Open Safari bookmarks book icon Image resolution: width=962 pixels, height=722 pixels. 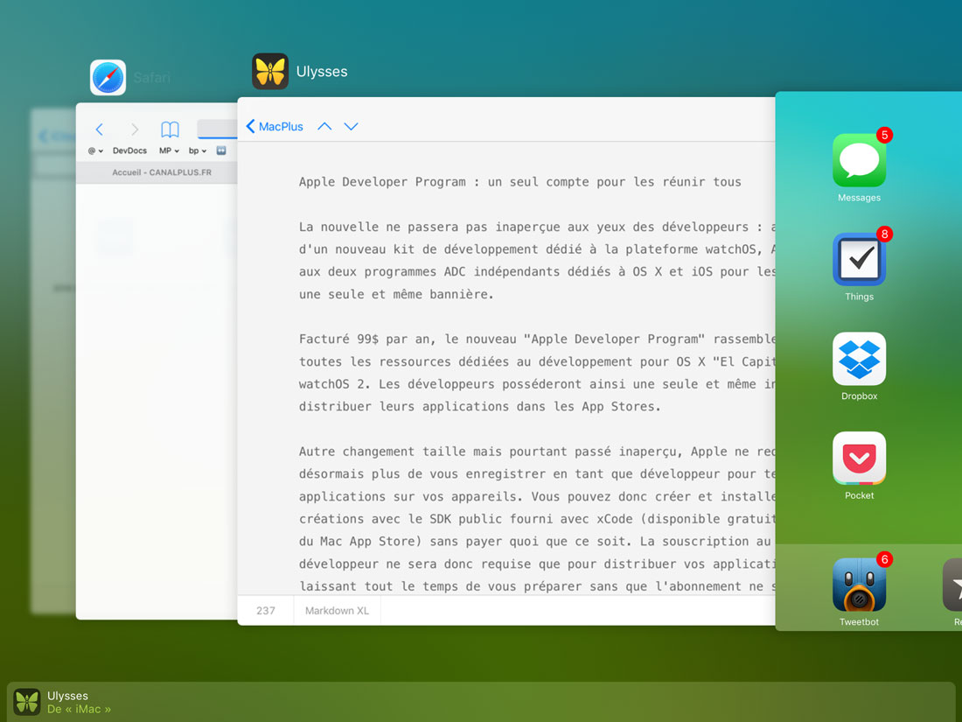pyautogui.click(x=170, y=129)
